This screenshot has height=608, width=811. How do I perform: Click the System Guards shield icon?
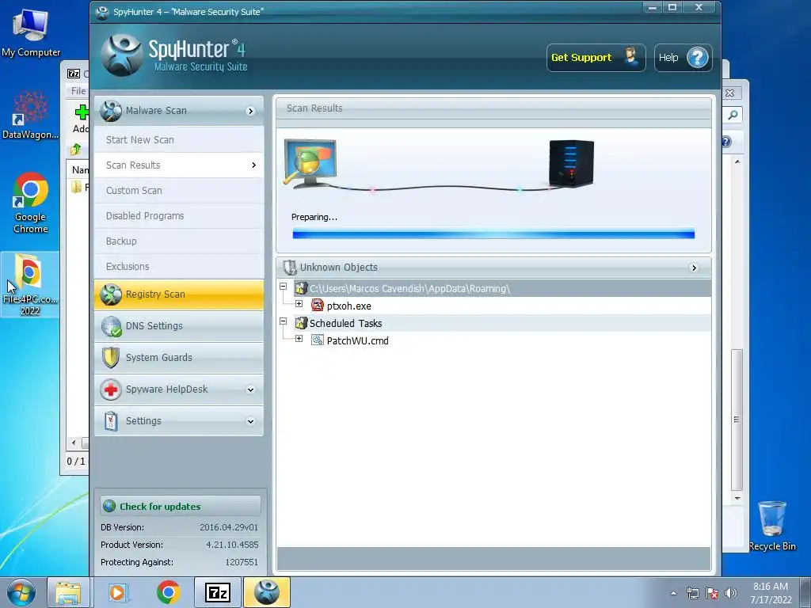(111, 358)
